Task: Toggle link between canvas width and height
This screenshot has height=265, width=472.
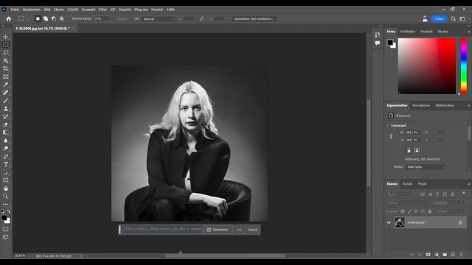Action: click(391, 136)
